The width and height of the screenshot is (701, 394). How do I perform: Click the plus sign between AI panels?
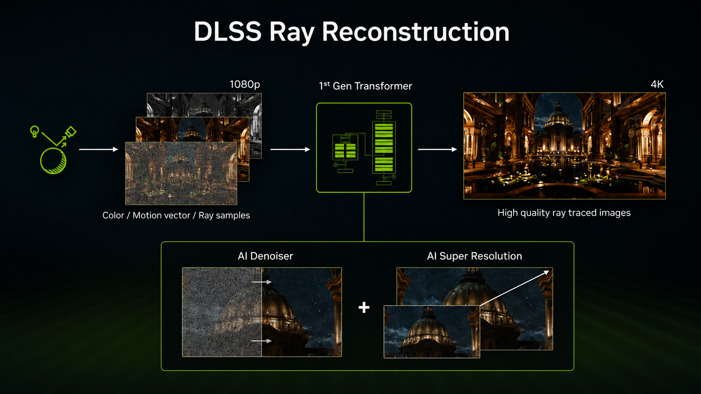pyautogui.click(x=364, y=308)
